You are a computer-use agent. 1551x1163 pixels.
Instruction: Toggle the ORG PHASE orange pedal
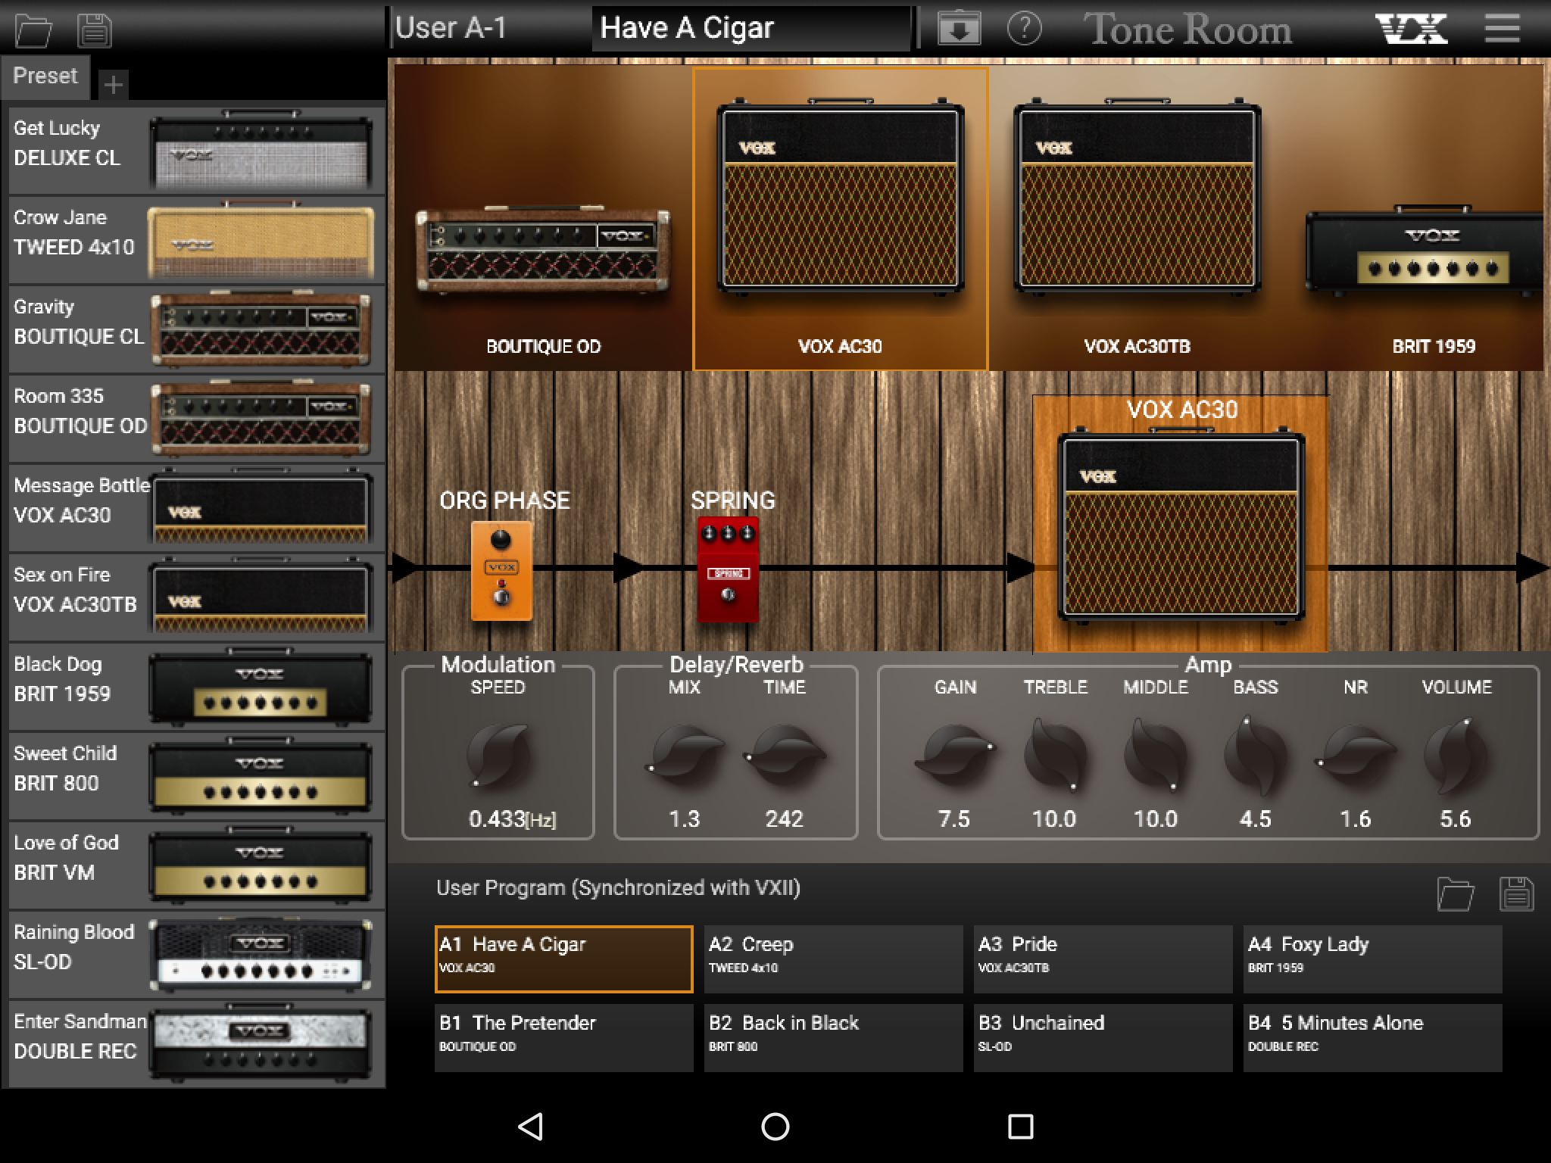501,571
